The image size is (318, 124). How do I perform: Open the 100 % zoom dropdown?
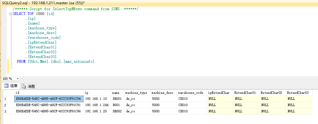18,79
